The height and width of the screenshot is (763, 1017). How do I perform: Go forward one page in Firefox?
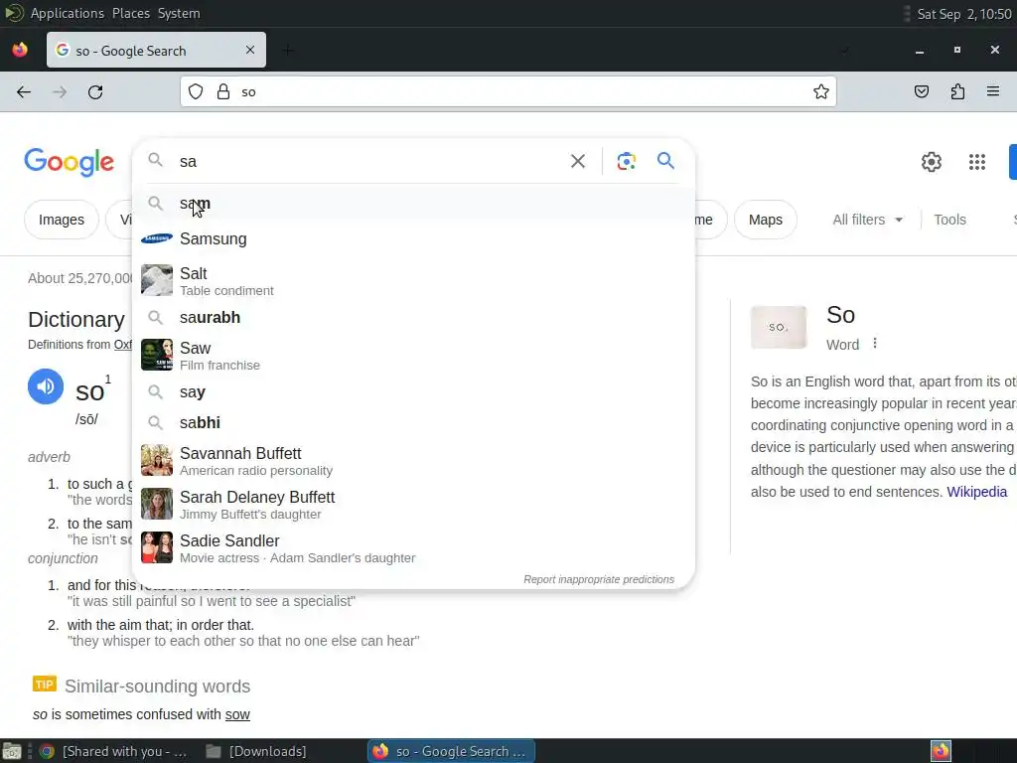(x=60, y=92)
